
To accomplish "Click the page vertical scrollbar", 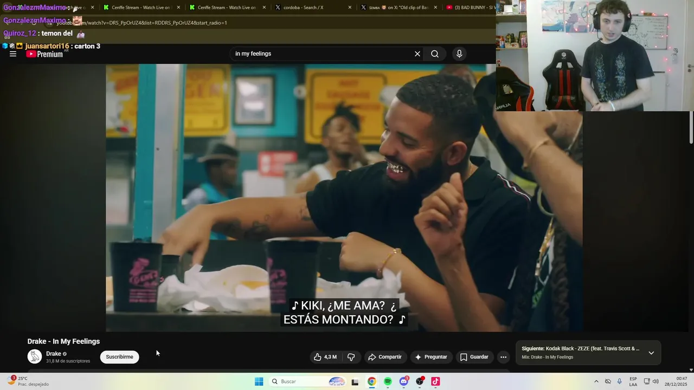I will pyautogui.click(x=691, y=127).
